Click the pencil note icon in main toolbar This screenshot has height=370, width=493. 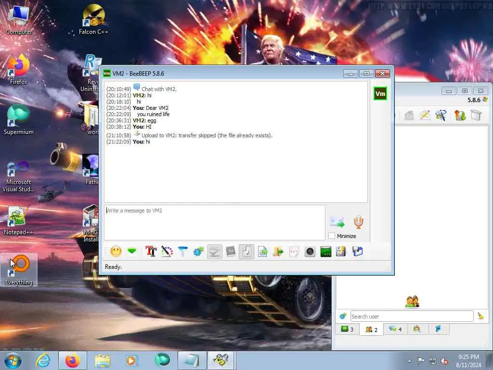point(425,115)
